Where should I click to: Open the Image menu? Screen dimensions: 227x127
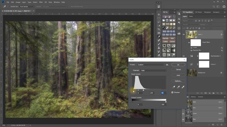click(x=18, y=2)
